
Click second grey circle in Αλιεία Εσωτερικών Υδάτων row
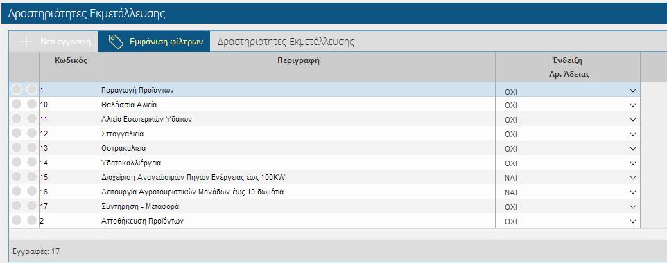click(32, 118)
